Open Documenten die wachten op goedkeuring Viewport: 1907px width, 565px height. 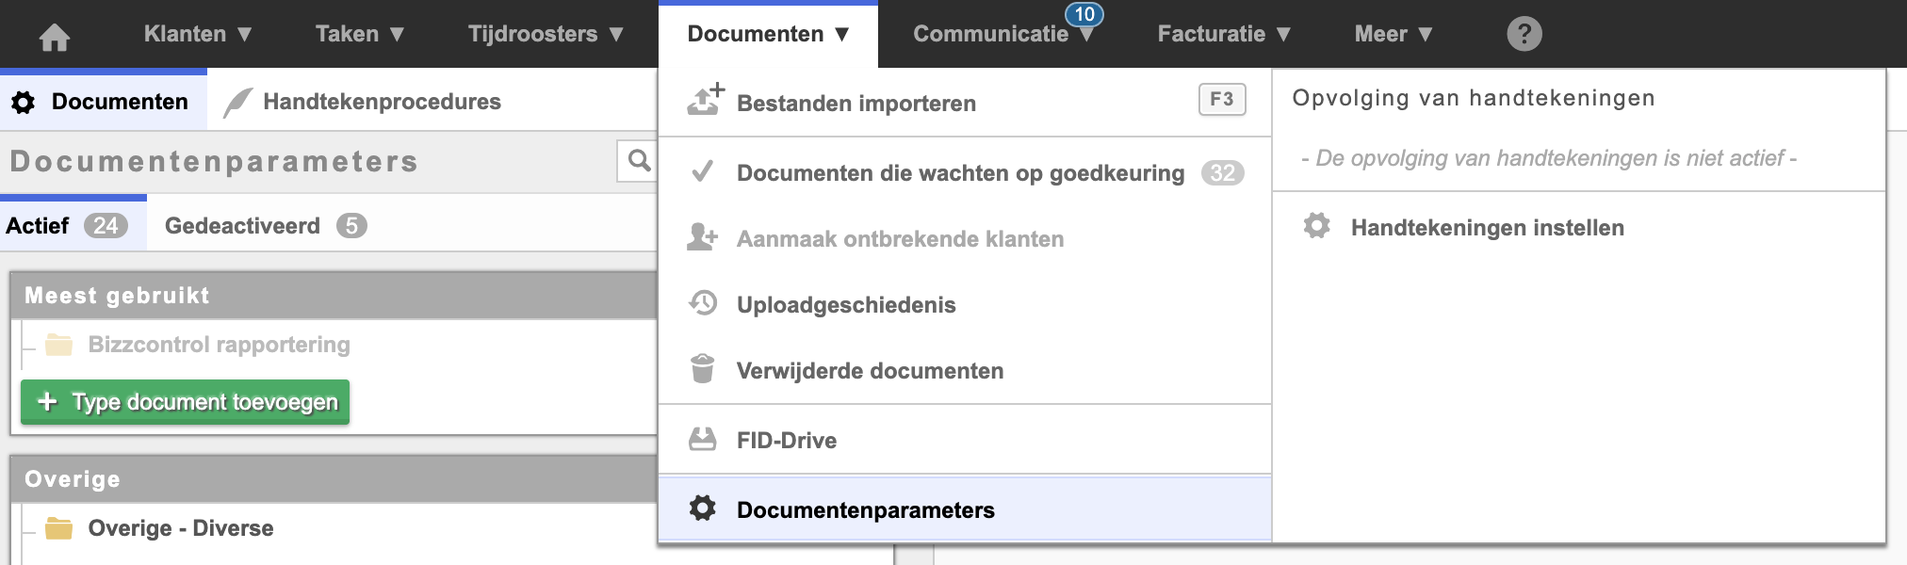[x=959, y=173]
